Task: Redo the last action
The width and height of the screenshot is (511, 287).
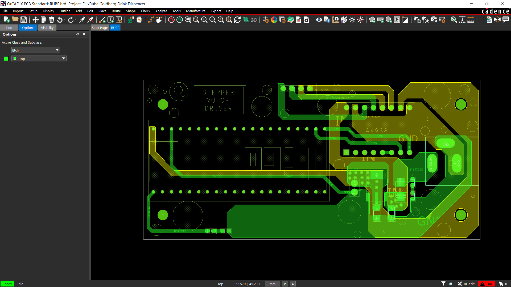Action: coord(71,20)
